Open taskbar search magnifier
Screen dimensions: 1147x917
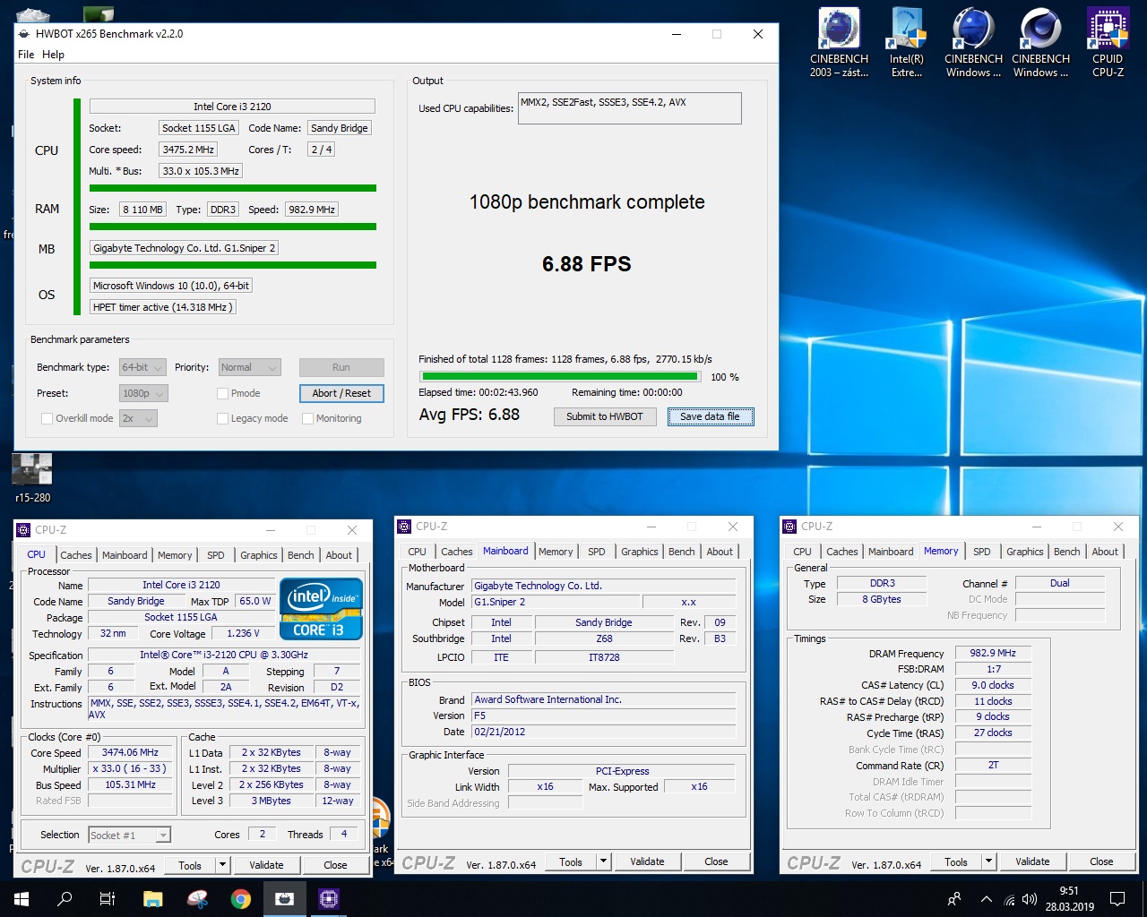click(65, 899)
